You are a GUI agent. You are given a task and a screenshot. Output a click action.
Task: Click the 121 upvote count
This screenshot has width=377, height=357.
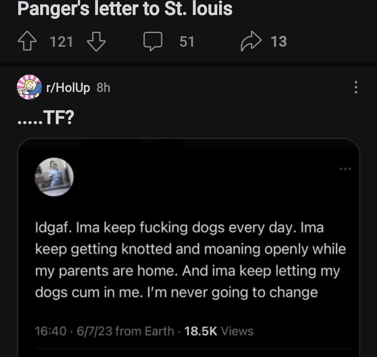pyautogui.click(x=61, y=42)
